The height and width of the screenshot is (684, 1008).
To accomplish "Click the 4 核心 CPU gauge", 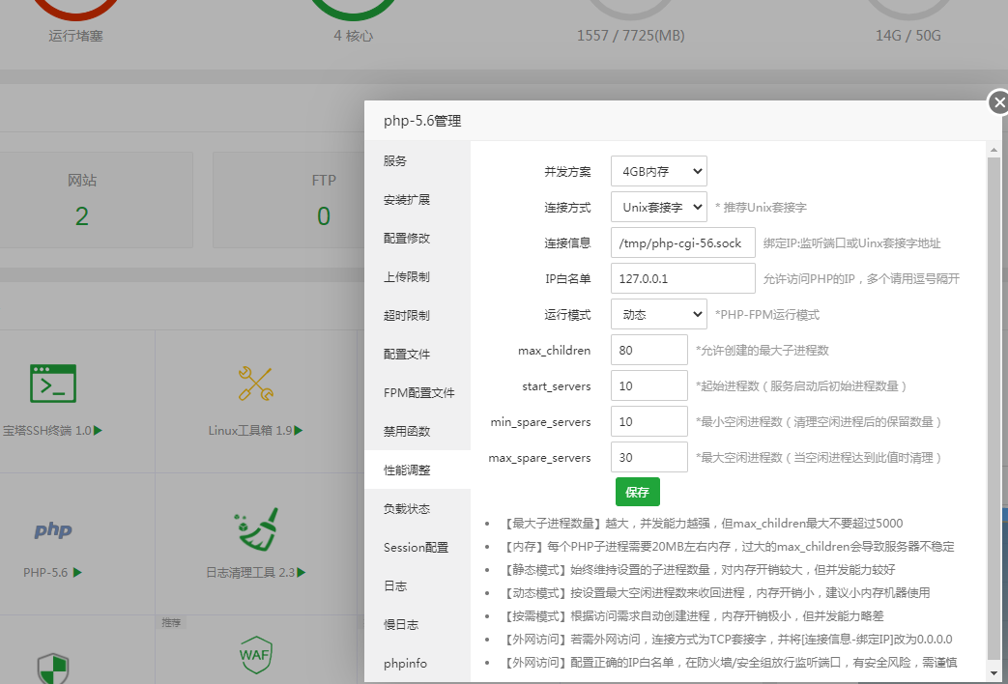I will click(x=353, y=10).
